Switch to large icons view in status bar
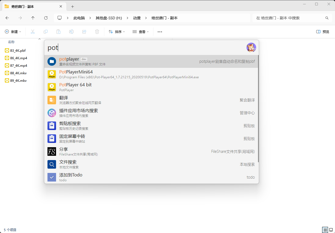 [331, 230]
